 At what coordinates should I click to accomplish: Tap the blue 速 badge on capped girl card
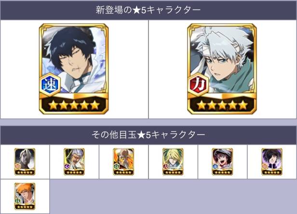tap(215, 166)
